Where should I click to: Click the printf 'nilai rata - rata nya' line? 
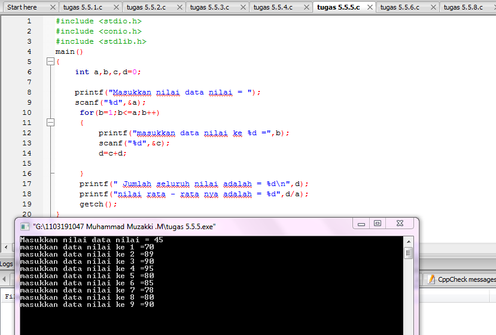[194, 194]
